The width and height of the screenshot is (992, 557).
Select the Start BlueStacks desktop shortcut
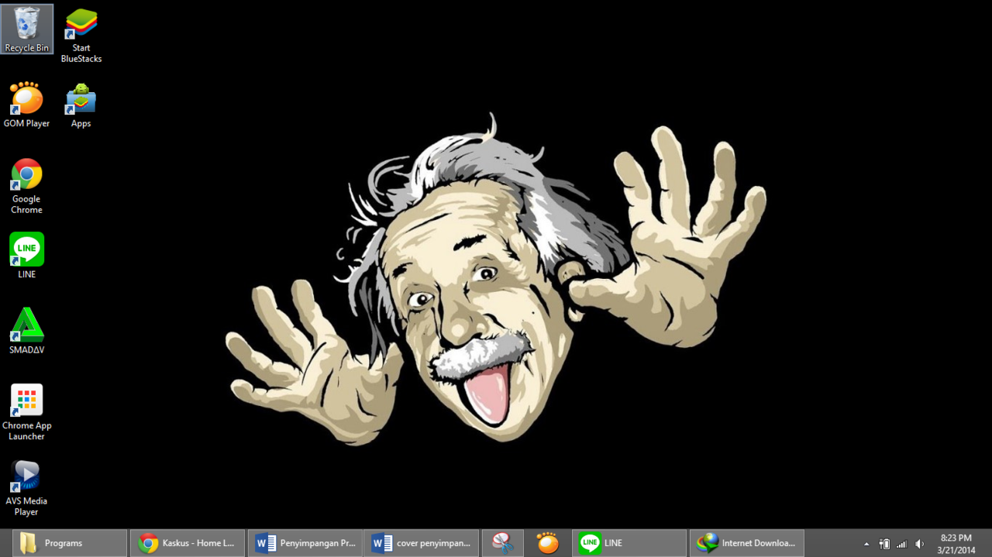pos(81,36)
